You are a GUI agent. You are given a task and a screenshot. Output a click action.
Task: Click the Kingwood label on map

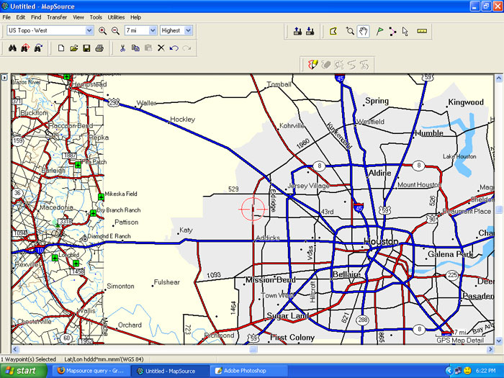[x=466, y=102]
